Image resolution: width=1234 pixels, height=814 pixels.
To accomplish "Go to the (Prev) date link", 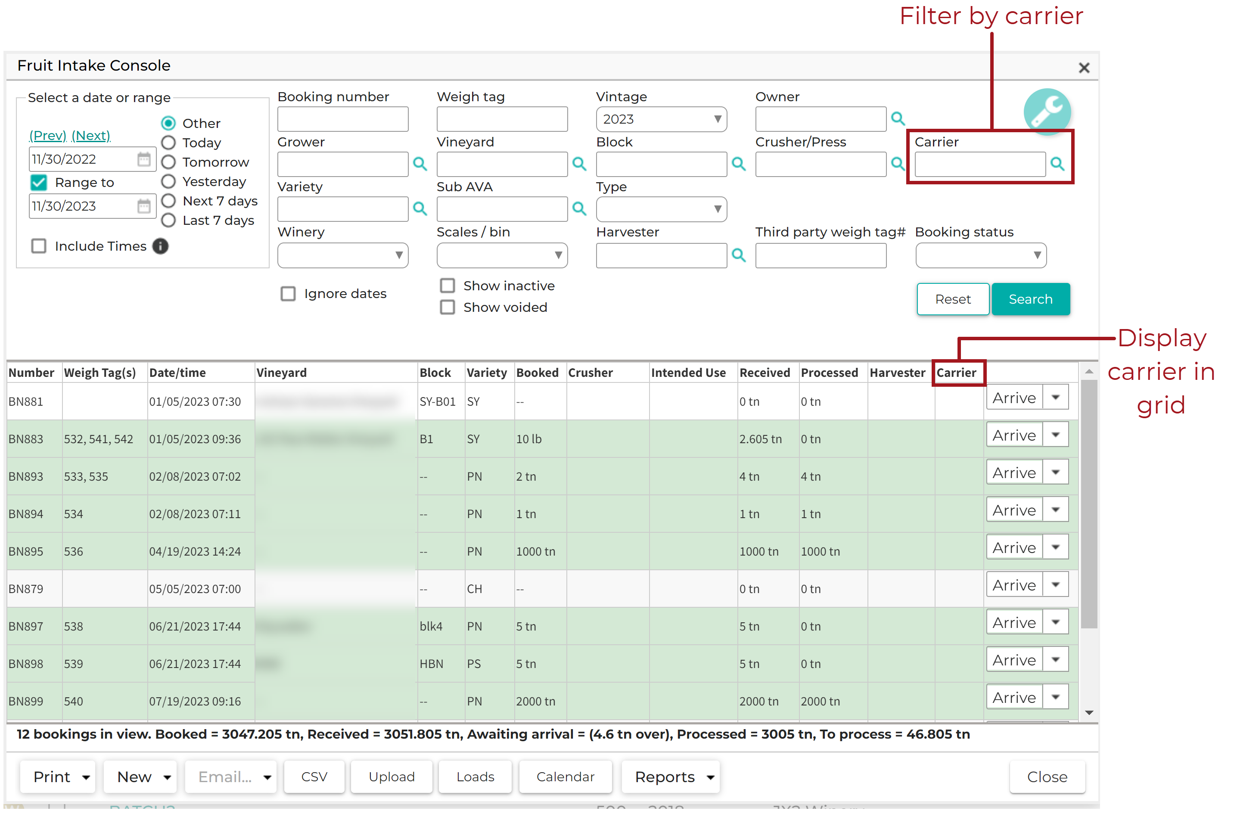I will point(48,137).
